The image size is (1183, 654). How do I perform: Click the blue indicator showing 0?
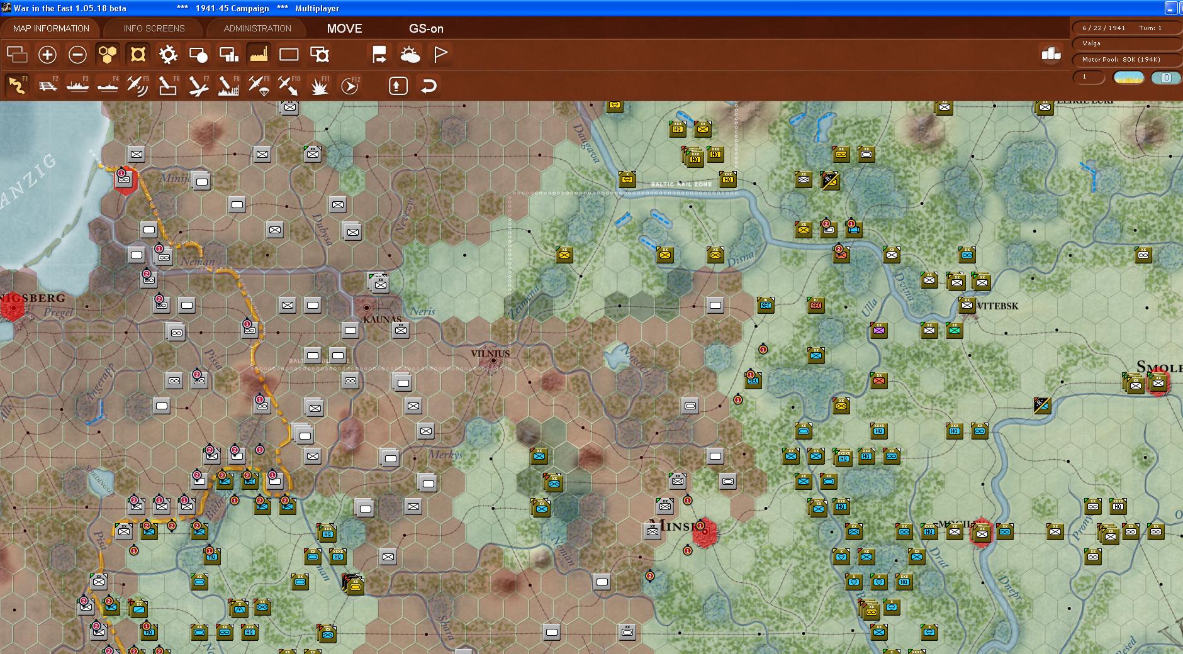1165,77
